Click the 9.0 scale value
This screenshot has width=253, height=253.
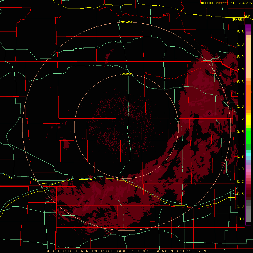point(240,44)
